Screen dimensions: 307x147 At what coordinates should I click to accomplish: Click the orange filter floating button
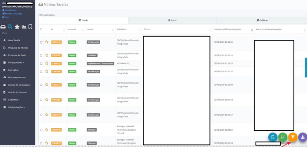tap(293, 137)
